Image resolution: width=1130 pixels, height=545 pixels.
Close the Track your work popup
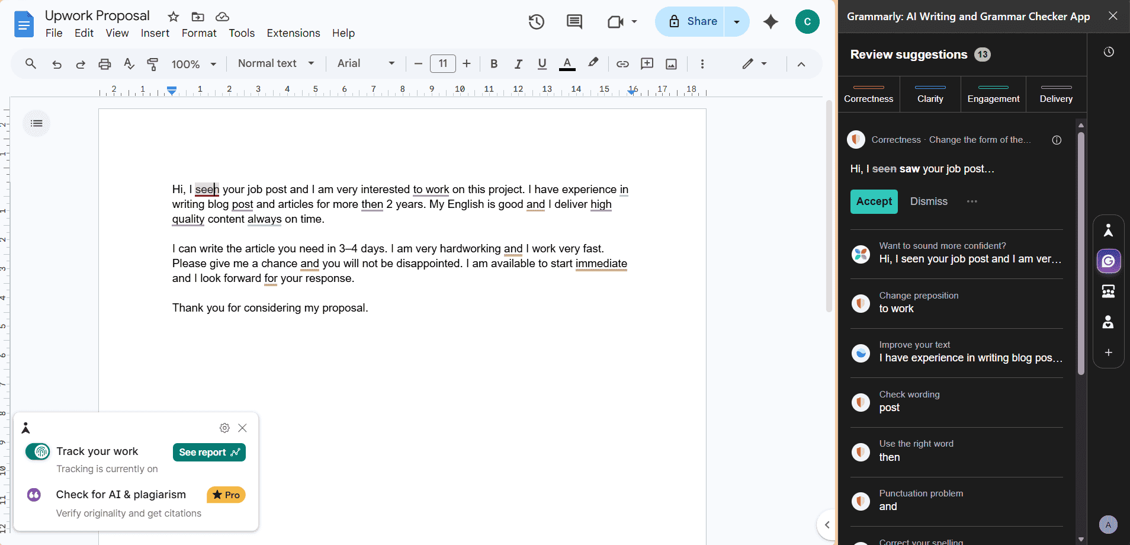(242, 428)
